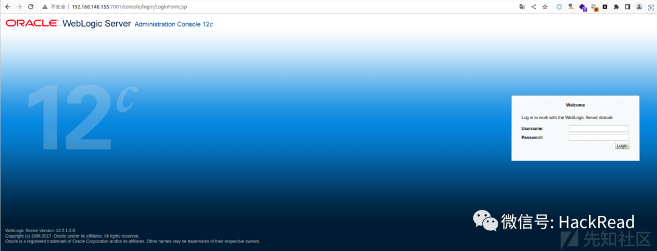Click the Oracle registered trademark line
Viewport: 657px width, 251px height.
[x=133, y=241]
